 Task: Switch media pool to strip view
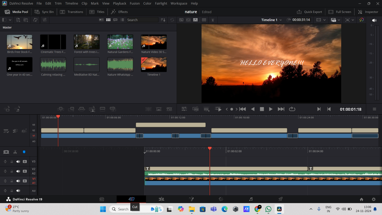point(115,20)
